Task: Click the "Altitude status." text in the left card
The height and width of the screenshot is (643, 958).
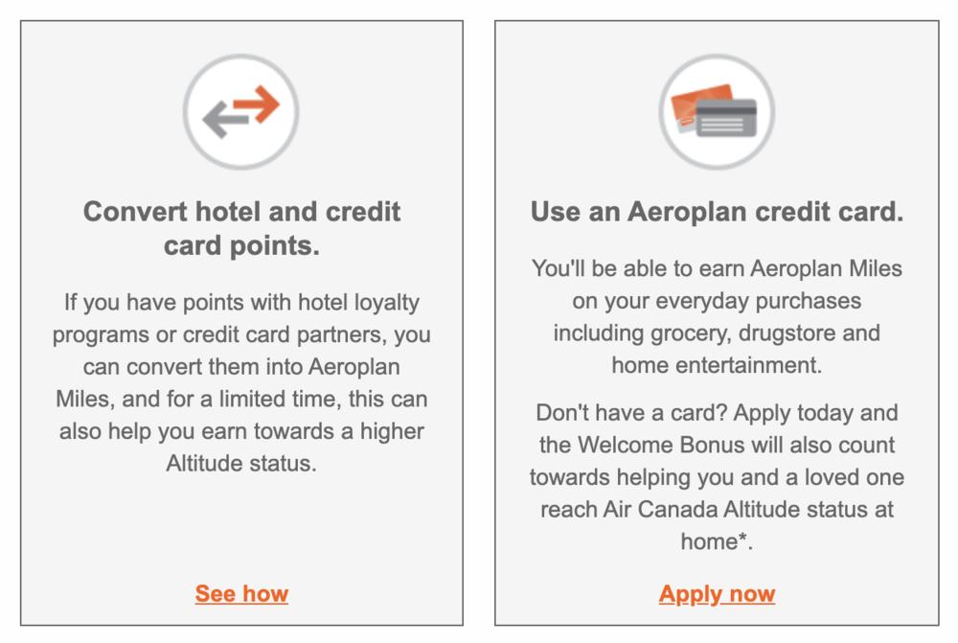Action: (x=241, y=464)
